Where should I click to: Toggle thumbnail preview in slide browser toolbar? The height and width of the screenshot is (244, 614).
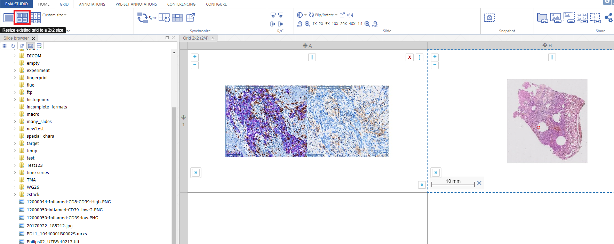31,46
